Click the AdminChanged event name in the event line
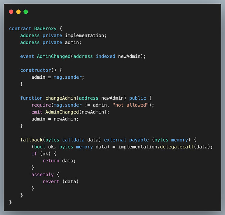Screen dimensions: 225x215 [x=54, y=56]
